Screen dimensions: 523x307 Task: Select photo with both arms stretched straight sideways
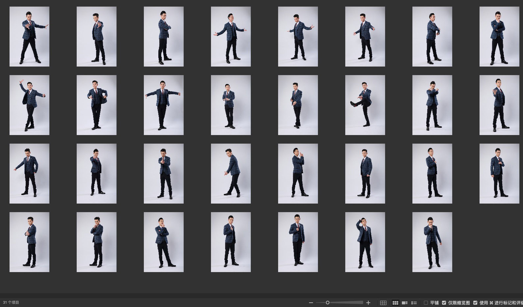point(164,105)
